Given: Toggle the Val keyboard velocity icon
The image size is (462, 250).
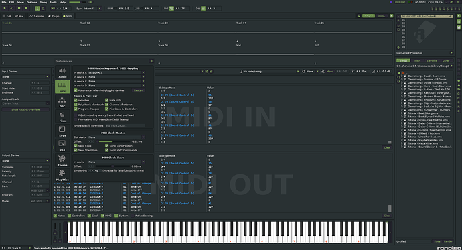Looking at the screenshot, I should [x=171, y=8].
